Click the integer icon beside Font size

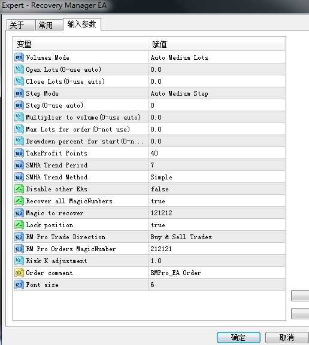(x=19, y=285)
